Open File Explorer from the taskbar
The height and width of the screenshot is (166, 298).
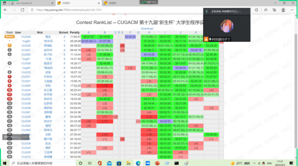pos(129,163)
